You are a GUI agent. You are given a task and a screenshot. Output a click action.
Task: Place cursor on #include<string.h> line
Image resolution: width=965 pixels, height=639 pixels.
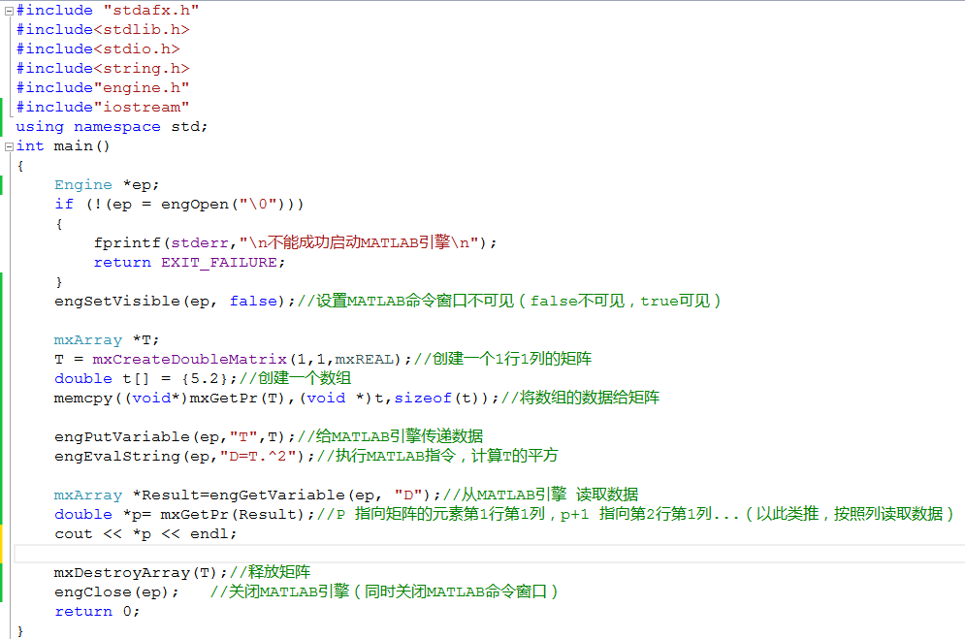(103, 68)
